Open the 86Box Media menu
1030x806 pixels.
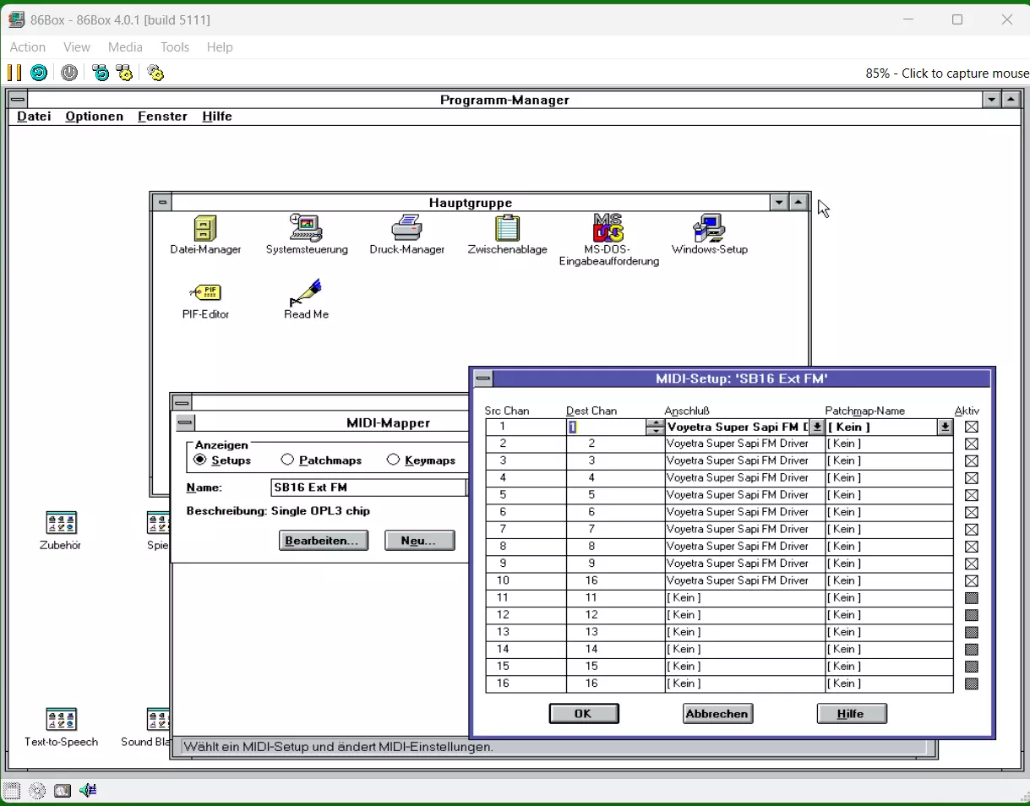pyautogui.click(x=125, y=47)
